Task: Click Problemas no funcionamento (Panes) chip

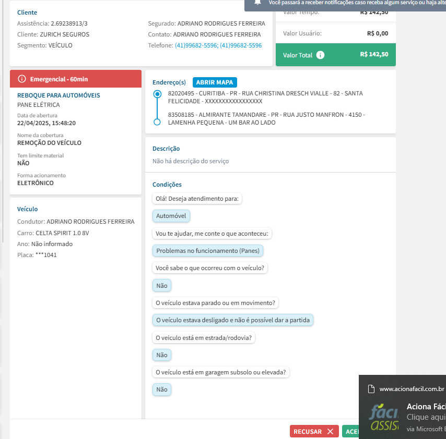Action: [208, 251]
